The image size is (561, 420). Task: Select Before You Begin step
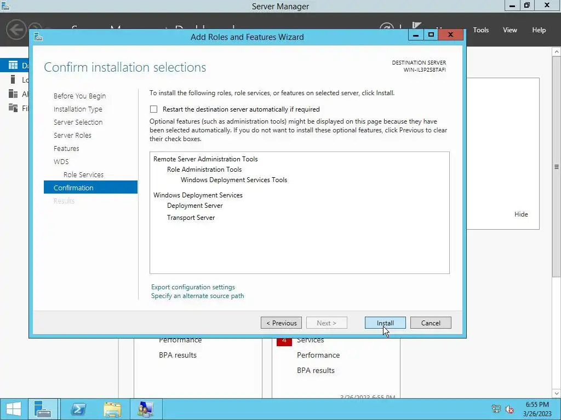80,96
